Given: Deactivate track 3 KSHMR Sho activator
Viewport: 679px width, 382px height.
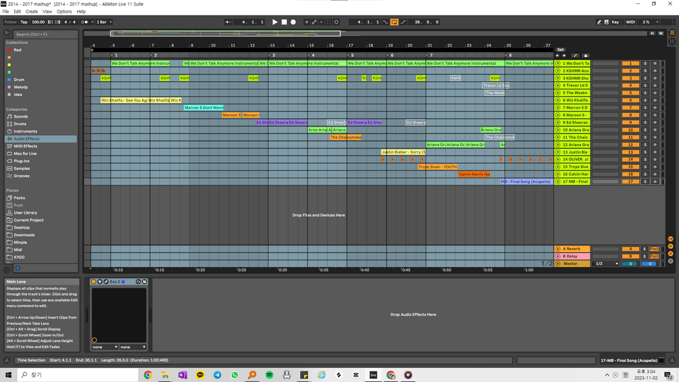Looking at the screenshot, I should coord(630,78).
